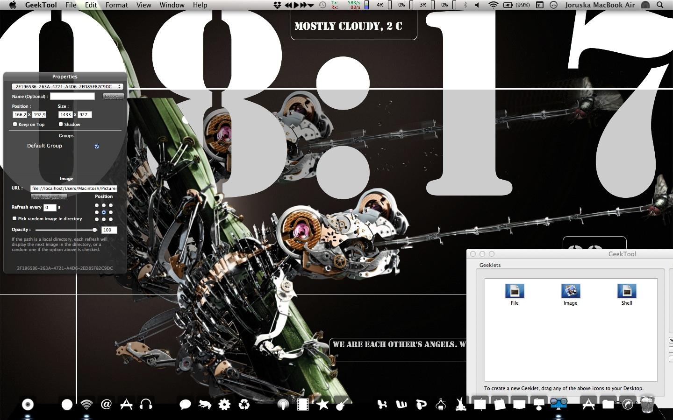Open the film strip icon in dock

coord(303,404)
